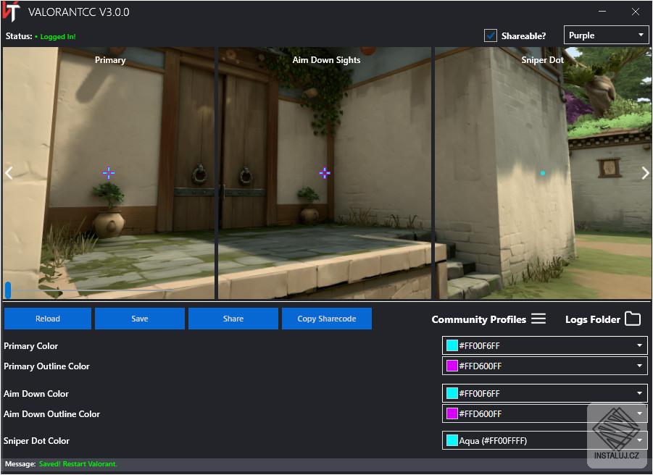Open Community Profiles hamburger menu icon

coord(538,319)
